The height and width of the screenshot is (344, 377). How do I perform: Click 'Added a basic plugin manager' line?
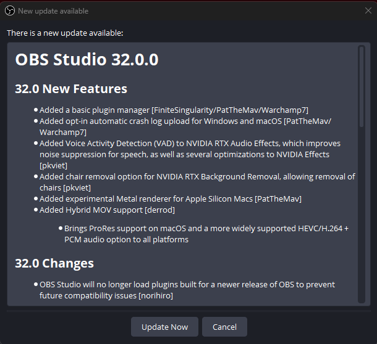point(174,110)
